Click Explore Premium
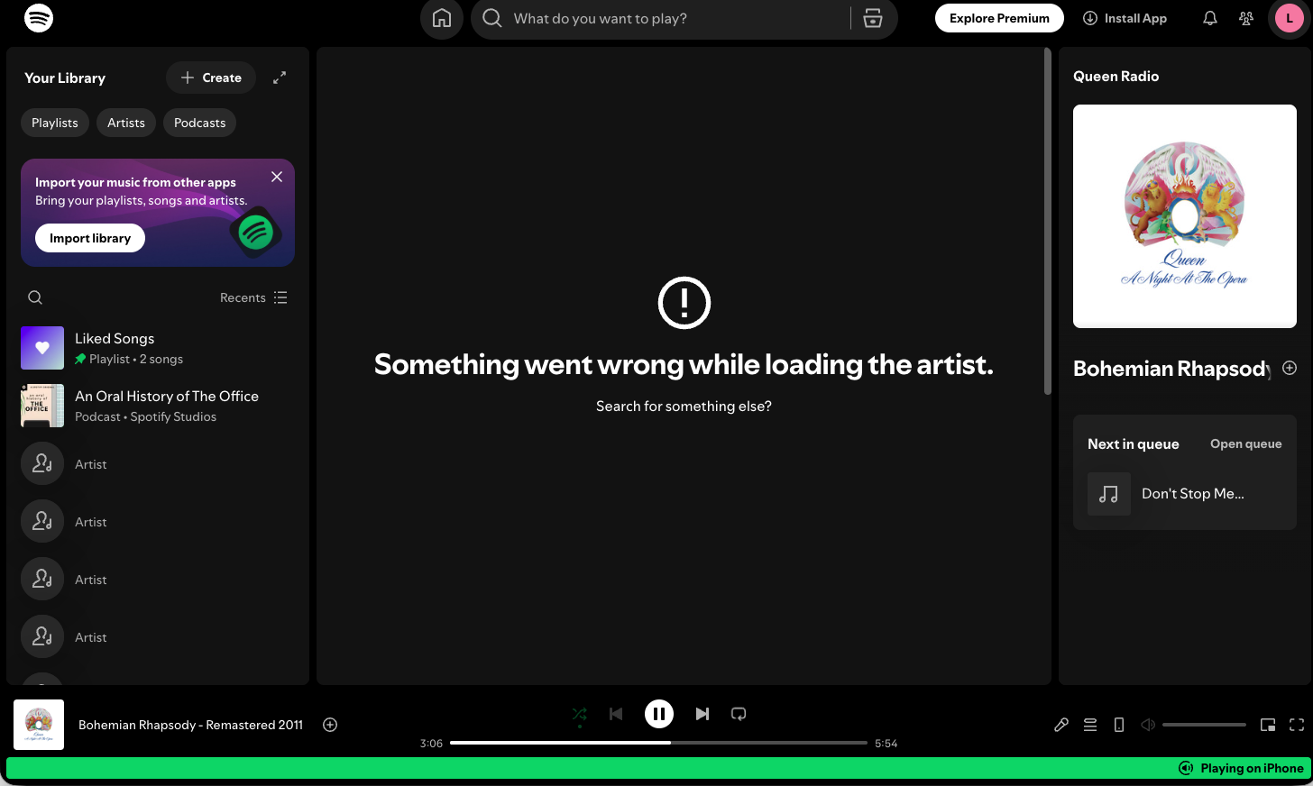 999,18
